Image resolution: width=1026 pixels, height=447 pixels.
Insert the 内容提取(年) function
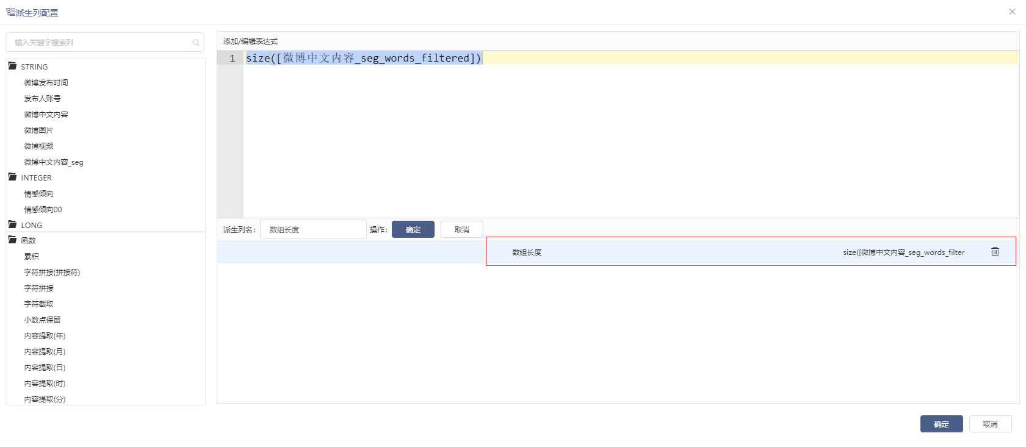pos(45,335)
